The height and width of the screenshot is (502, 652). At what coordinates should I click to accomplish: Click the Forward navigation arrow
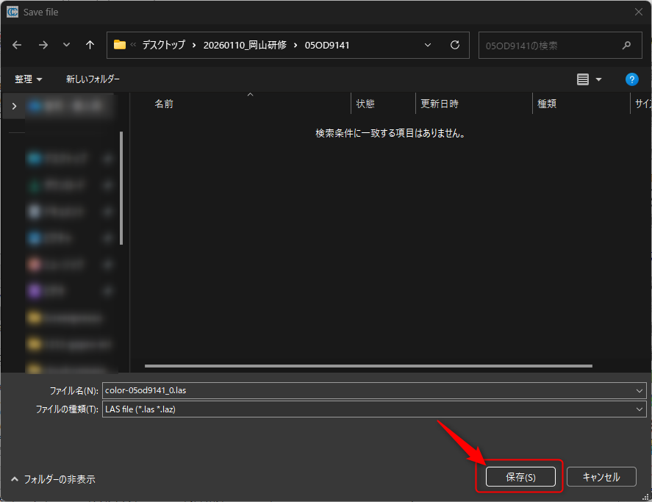tap(43, 45)
